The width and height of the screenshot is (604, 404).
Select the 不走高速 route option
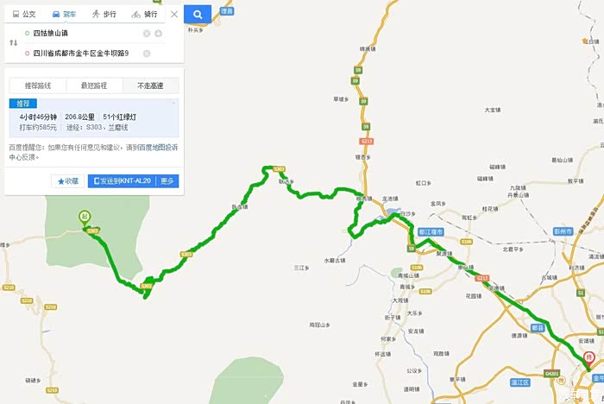[151, 85]
